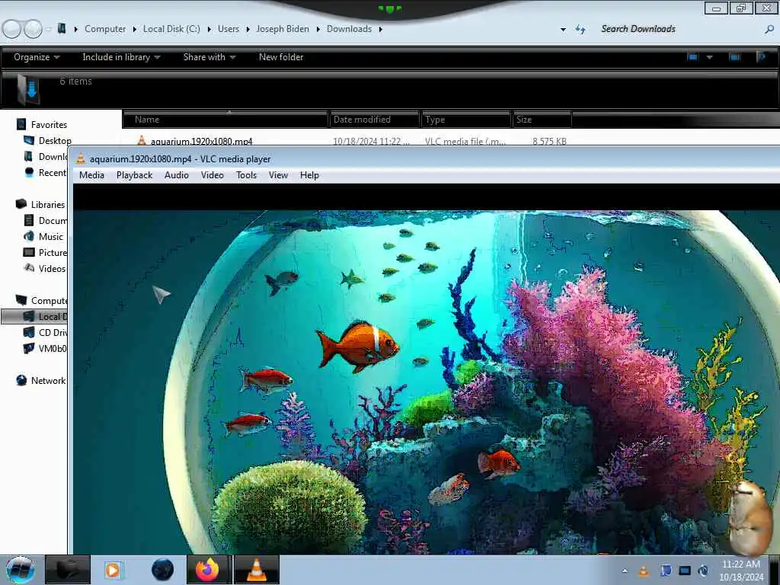
Task: Open Action Center flag in system tray
Action: coord(665,571)
